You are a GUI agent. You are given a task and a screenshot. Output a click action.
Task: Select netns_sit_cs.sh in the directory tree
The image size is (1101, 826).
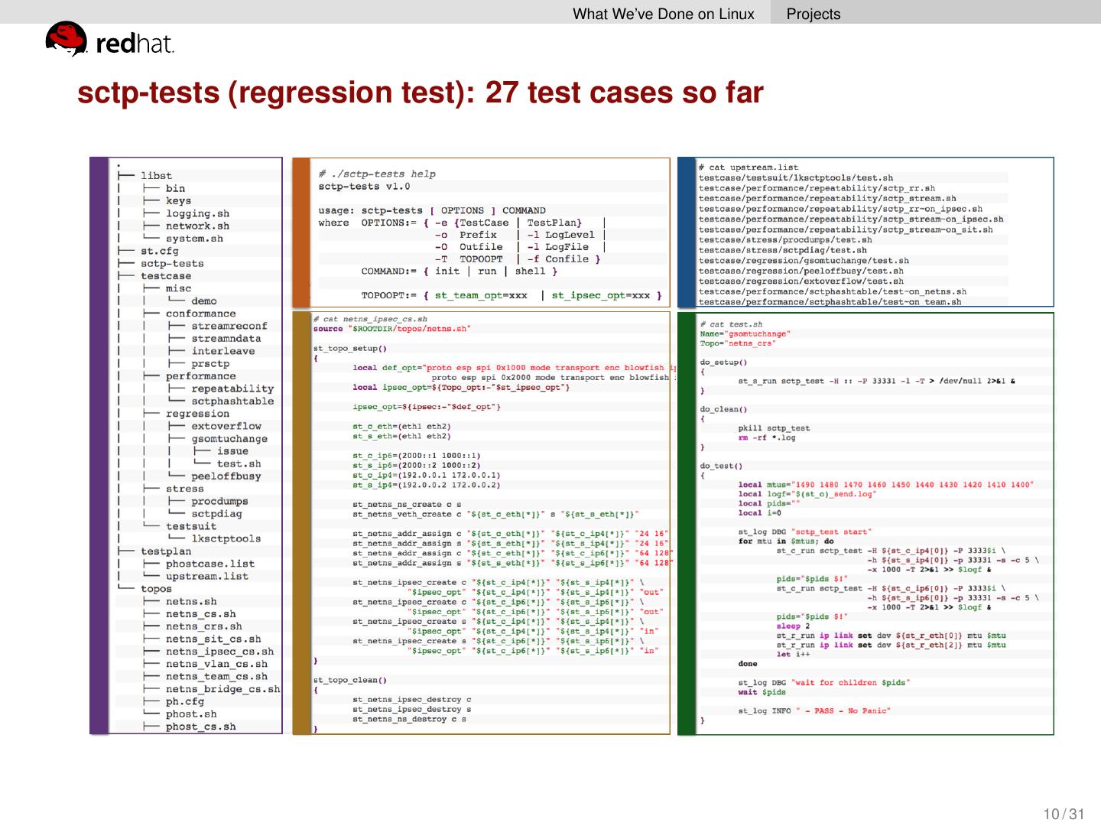(x=213, y=639)
